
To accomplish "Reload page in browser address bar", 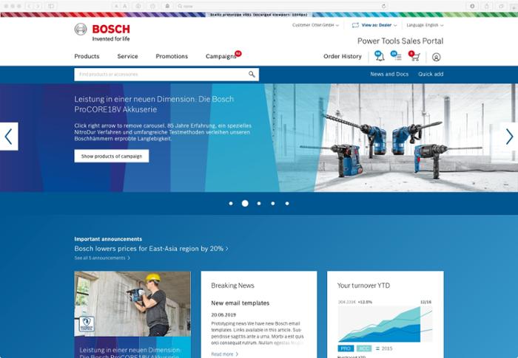I will 383,6.
